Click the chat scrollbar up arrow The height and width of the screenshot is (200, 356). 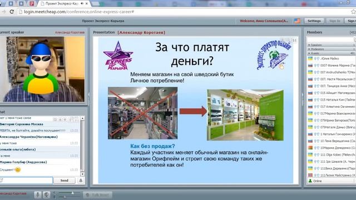[82, 118]
